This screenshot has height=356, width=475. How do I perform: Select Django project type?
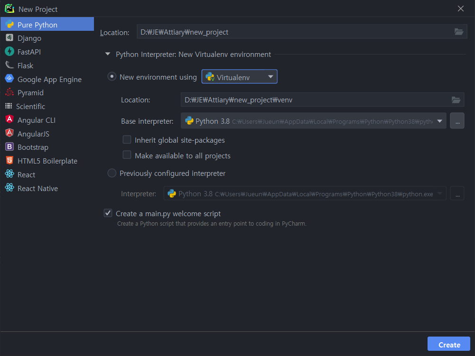click(x=47, y=38)
